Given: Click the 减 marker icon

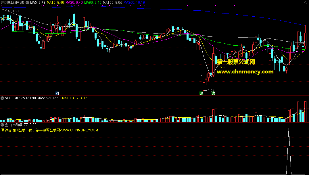Looking at the screenshot, I should 213,93.
